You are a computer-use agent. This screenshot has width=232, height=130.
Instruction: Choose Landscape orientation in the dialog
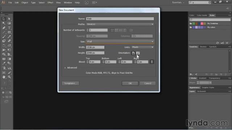coord(138,53)
